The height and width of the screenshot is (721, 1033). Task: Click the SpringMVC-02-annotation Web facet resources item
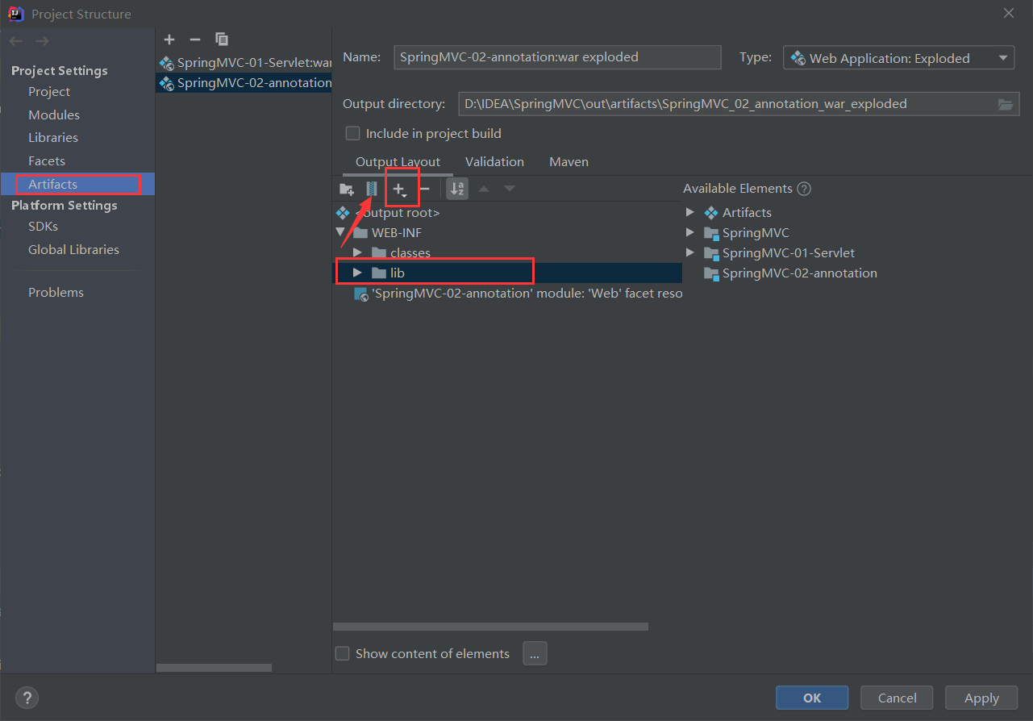(519, 294)
